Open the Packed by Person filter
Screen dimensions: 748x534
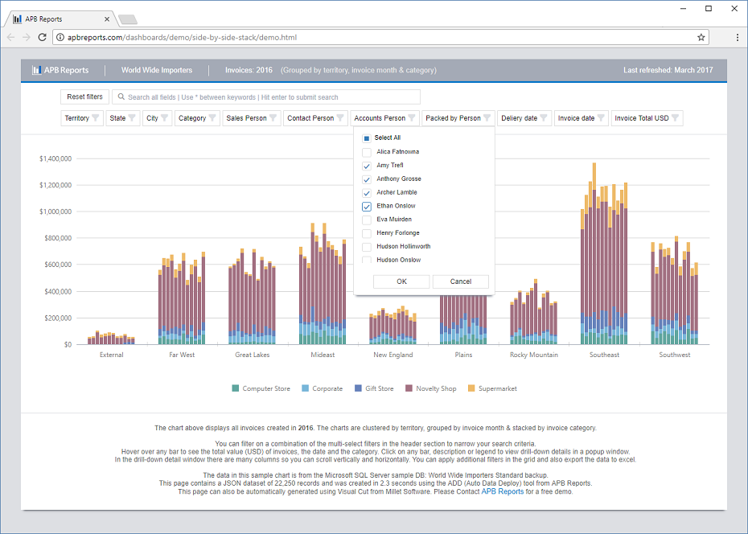(x=458, y=118)
